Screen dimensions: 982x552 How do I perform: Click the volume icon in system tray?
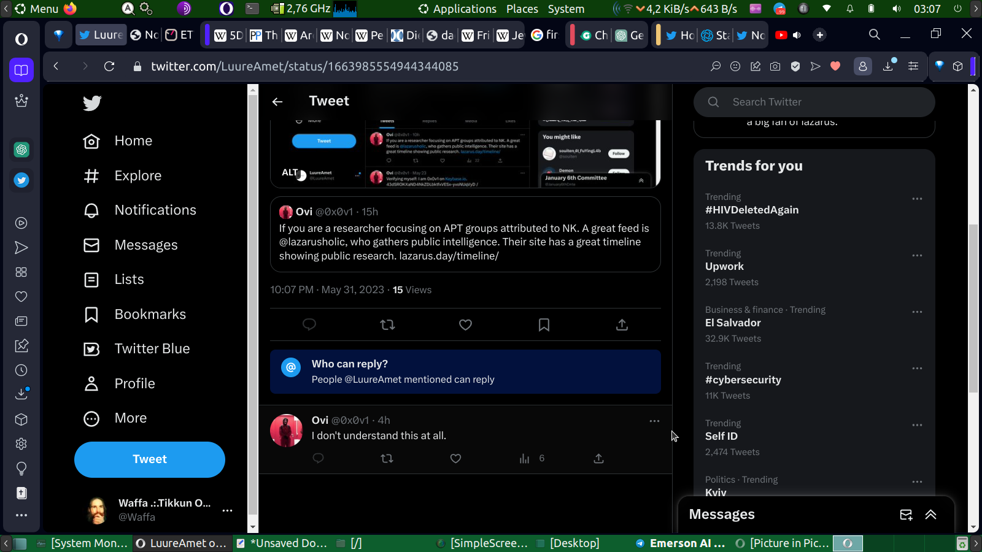point(897,9)
